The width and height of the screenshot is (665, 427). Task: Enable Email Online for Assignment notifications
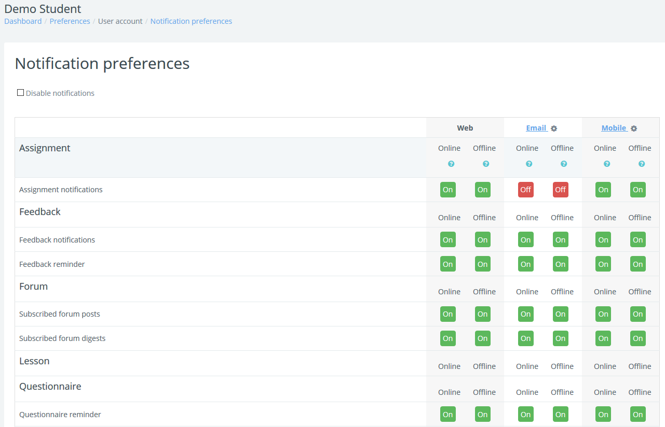526,190
